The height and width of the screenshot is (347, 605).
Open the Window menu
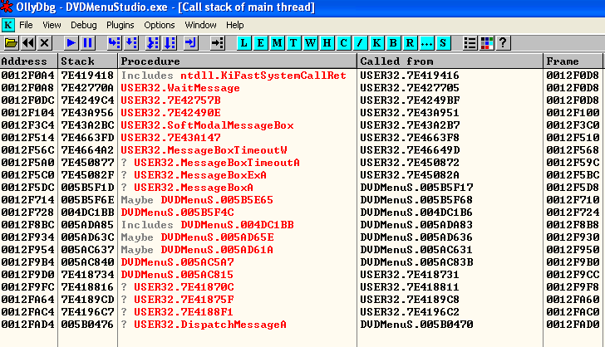click(x=200, y=25)
